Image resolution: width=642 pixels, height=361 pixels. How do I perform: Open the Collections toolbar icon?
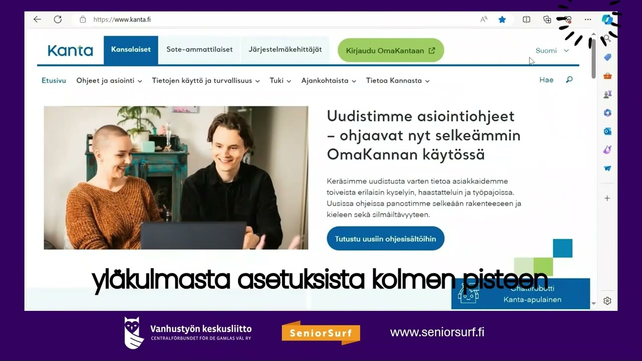tap(547, 20)
